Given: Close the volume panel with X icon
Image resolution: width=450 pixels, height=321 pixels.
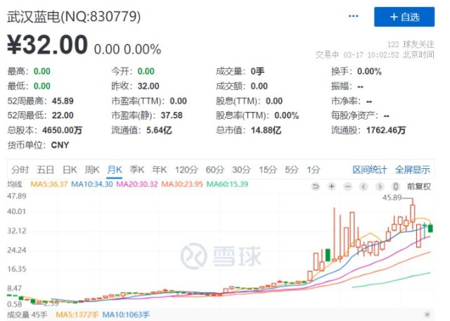Looking at the screenshot, I should pyautogui.click(x=427, y=314).
